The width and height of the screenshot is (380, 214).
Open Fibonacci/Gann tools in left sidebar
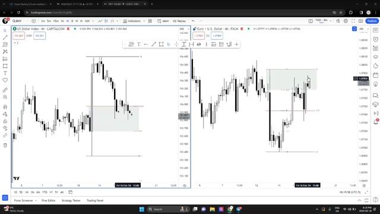point(5,45)
